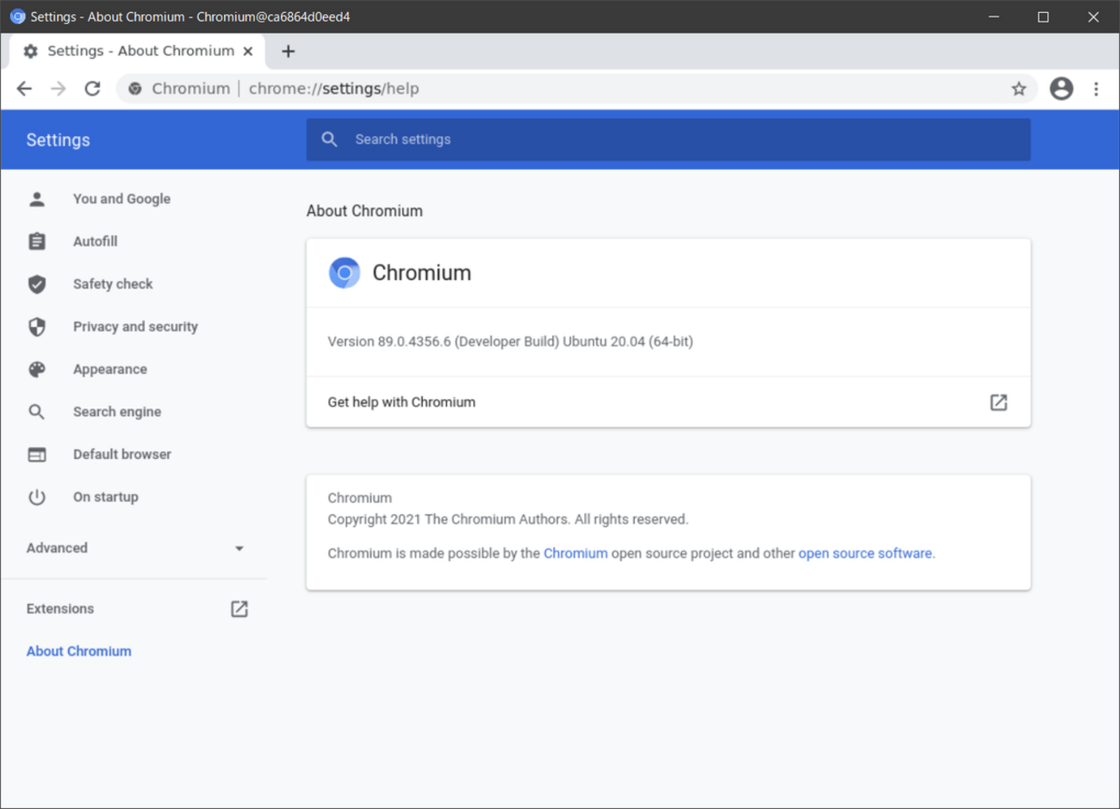Viewport: 1120px width, 809px height.
Task: Click the Autofill clipboard icon
Action: coord(37,241)
